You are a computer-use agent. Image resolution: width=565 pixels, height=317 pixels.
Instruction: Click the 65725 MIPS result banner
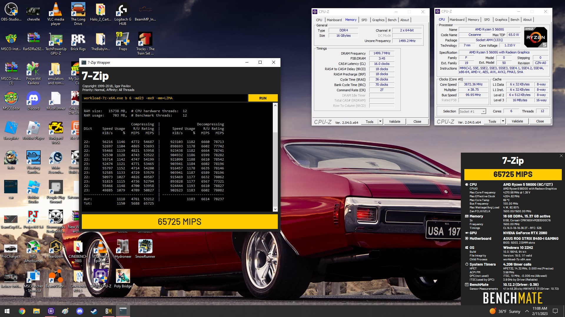tap(180, 222)
